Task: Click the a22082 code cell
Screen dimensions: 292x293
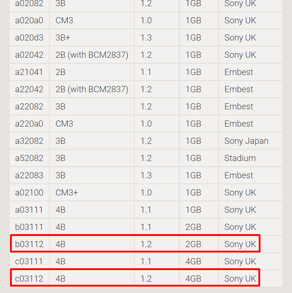Action: click(x=29, y=107)
